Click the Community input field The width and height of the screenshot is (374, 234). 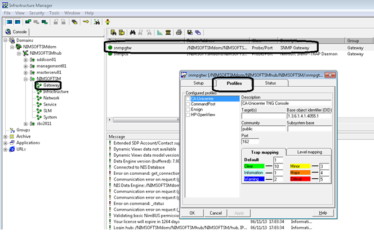click(262, 129)
